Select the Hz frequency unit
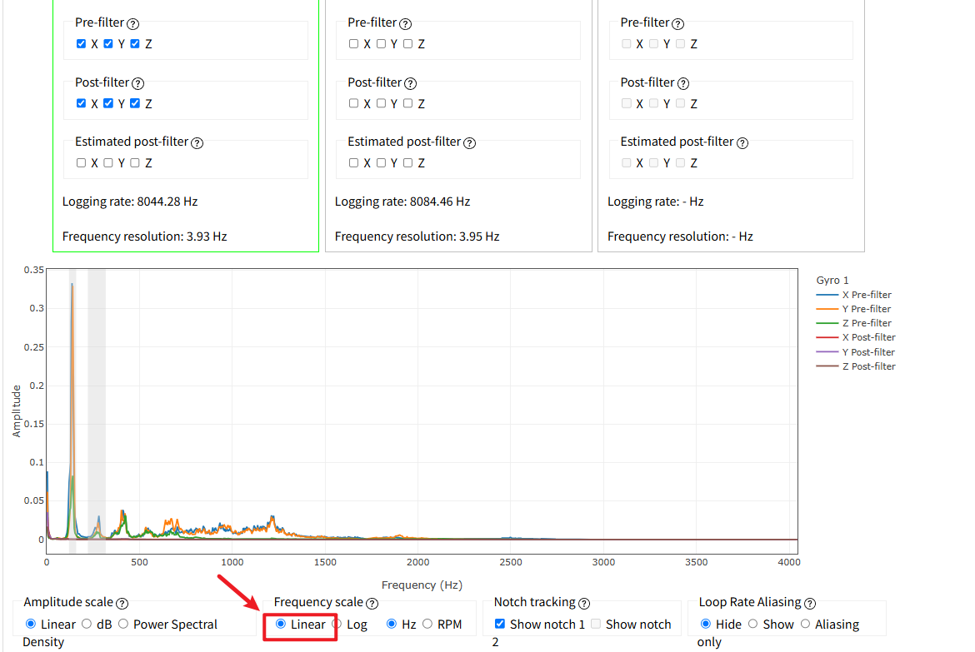975x652 pixels. 391,624
